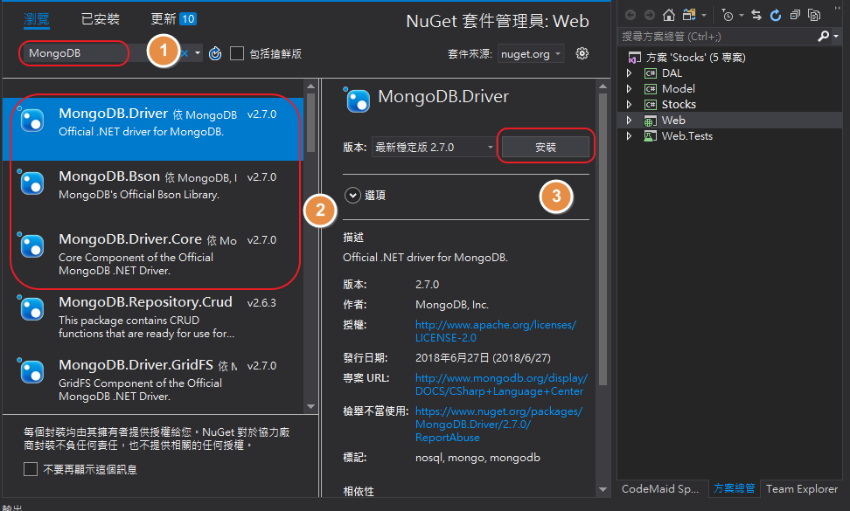Open the version dropdown showing 最新穩定版 2.7.0
The image size is (850, 511).
tap(434, 148)
